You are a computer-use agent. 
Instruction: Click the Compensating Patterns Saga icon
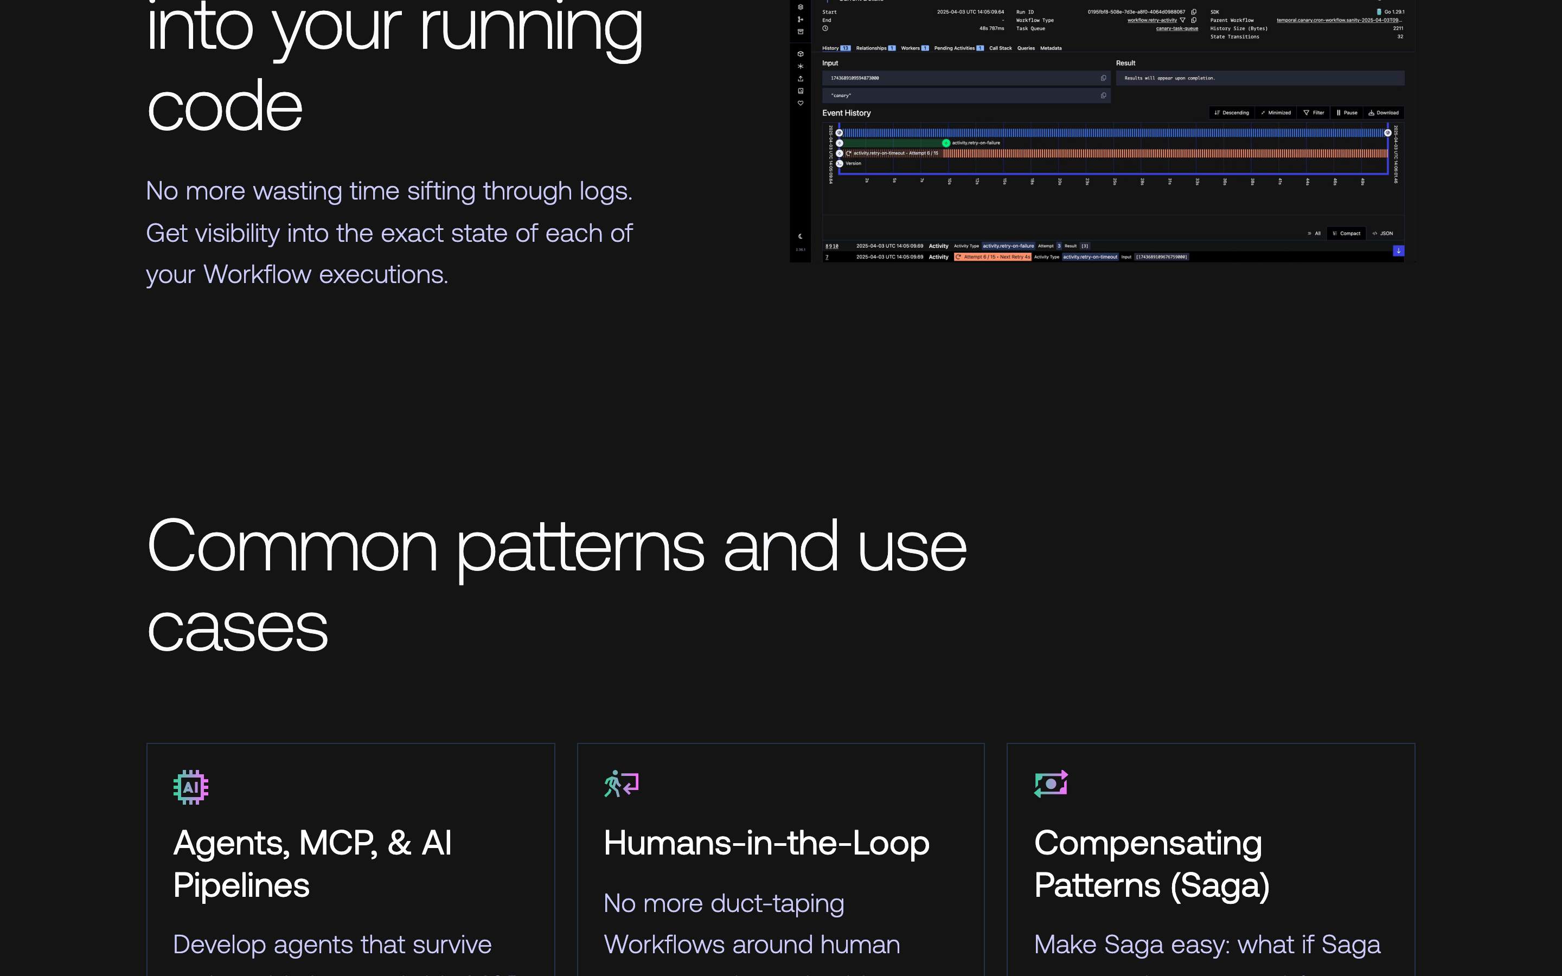[1051, 784]
